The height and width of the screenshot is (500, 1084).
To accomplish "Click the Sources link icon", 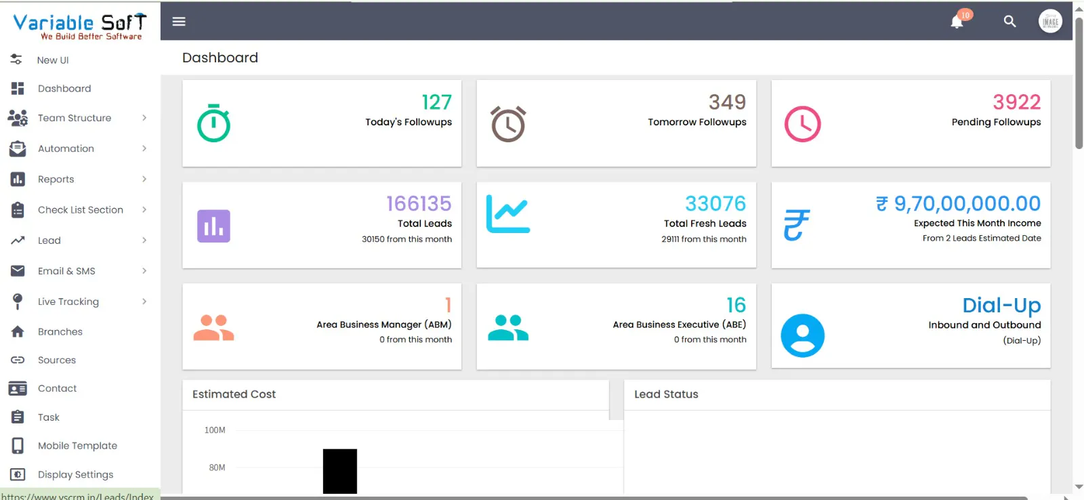I will point(18,360).
